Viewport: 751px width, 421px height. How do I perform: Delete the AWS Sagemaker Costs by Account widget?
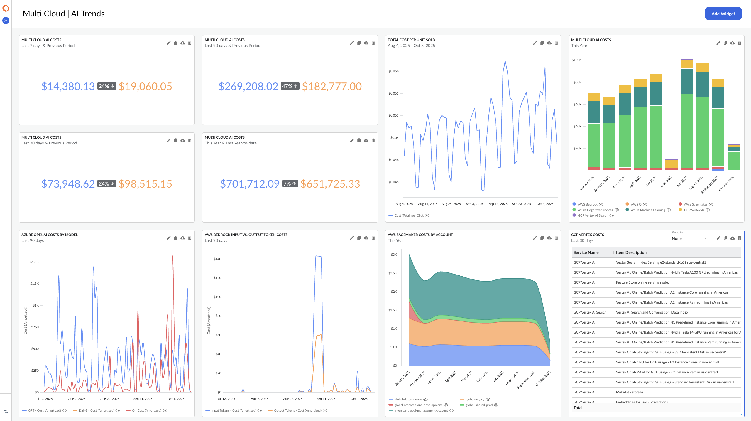tap(556, 238)
